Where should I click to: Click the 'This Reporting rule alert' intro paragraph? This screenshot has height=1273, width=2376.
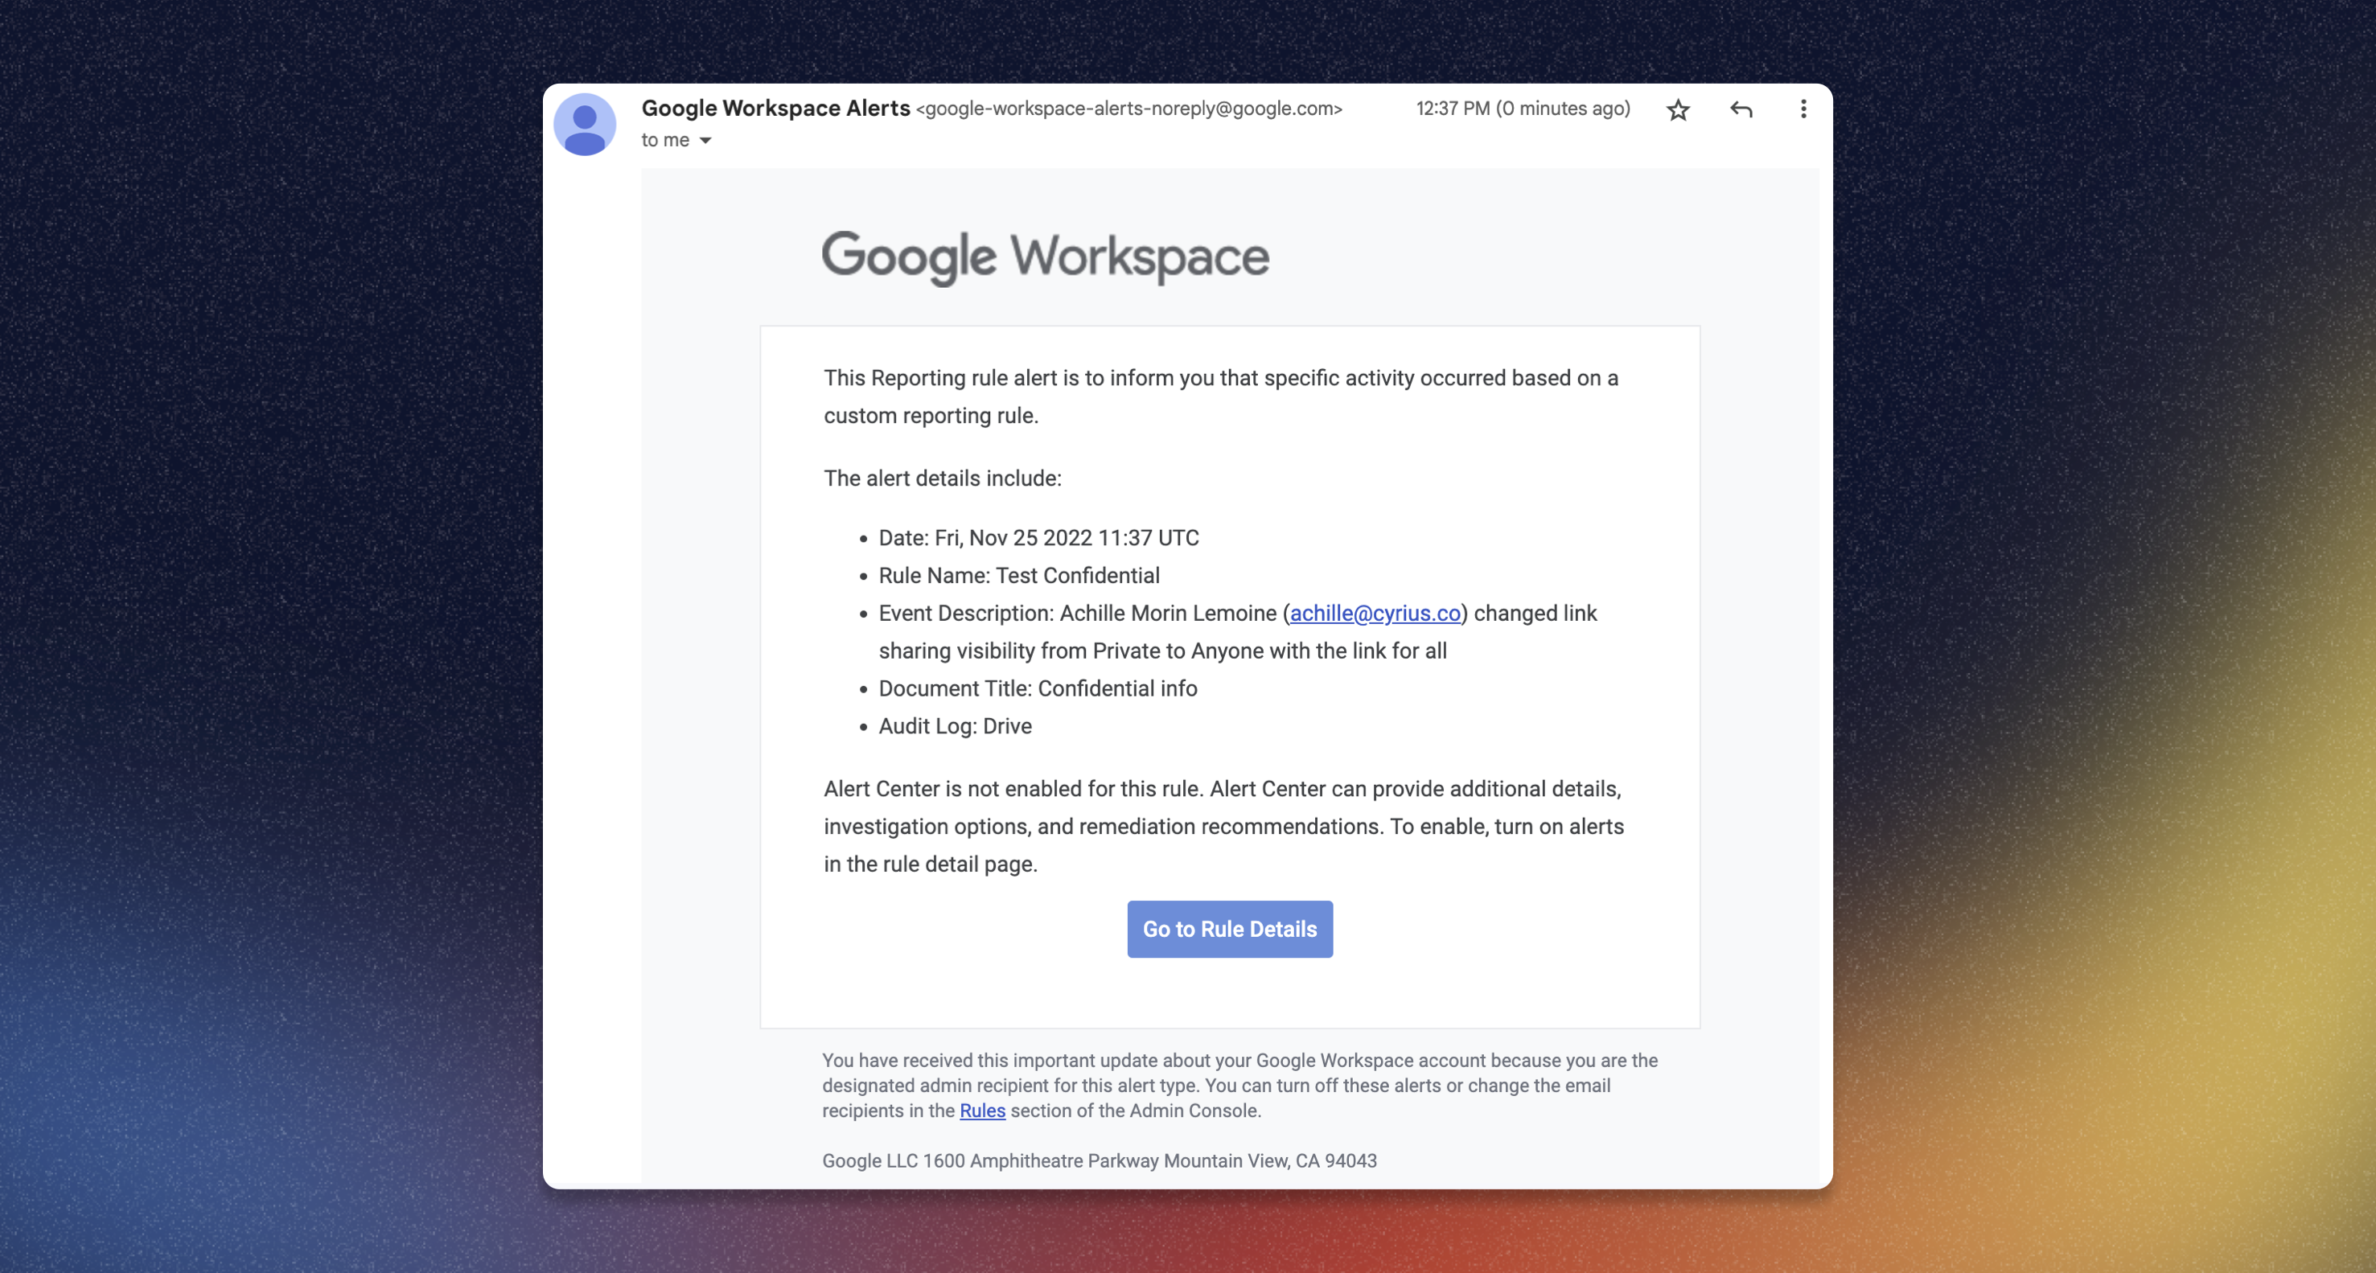tap(1221, 396)
